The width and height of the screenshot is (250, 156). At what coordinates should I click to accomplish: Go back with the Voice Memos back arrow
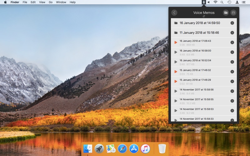pyautogui.click(x=174, y=13)
